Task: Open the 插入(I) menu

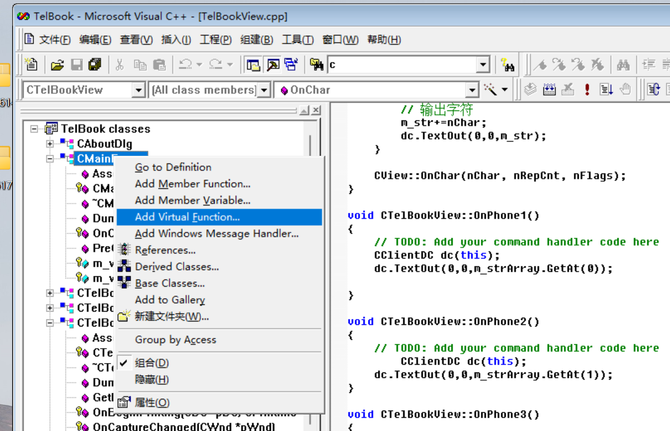Action: click(x=176, y=40)
